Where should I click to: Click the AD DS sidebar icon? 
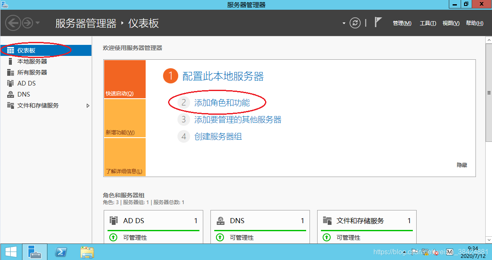10,83
